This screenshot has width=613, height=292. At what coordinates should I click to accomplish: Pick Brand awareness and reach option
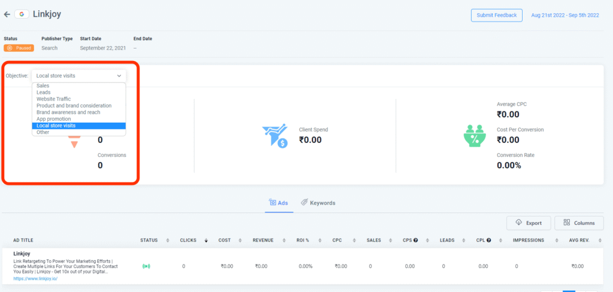[x=68, y=112]
